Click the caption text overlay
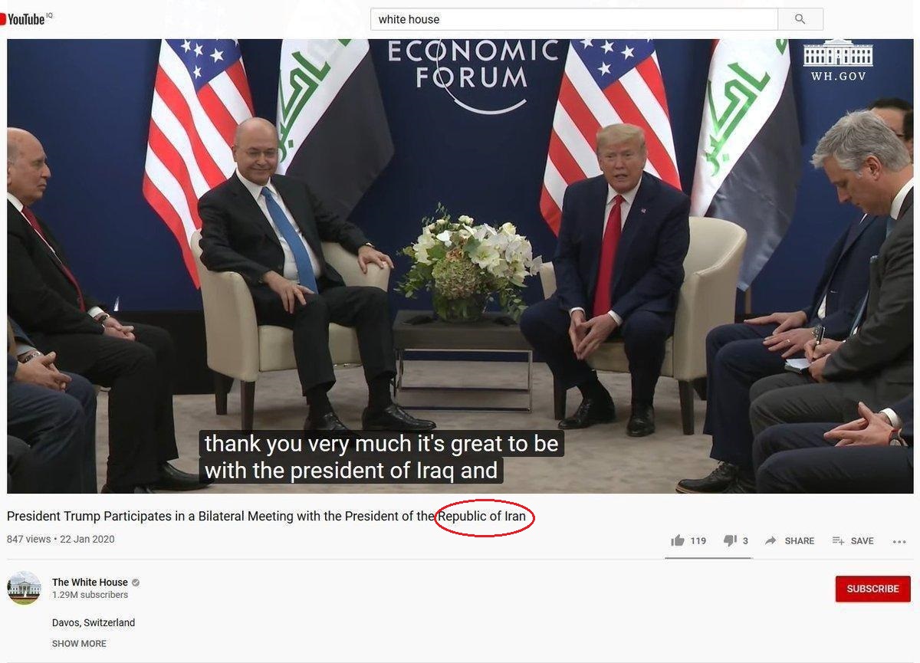Image resolution: width=920 pixels, height=663 pixels. 382,457
